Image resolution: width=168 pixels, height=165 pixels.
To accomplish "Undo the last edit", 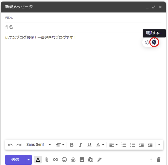I will tap(10, 145).
